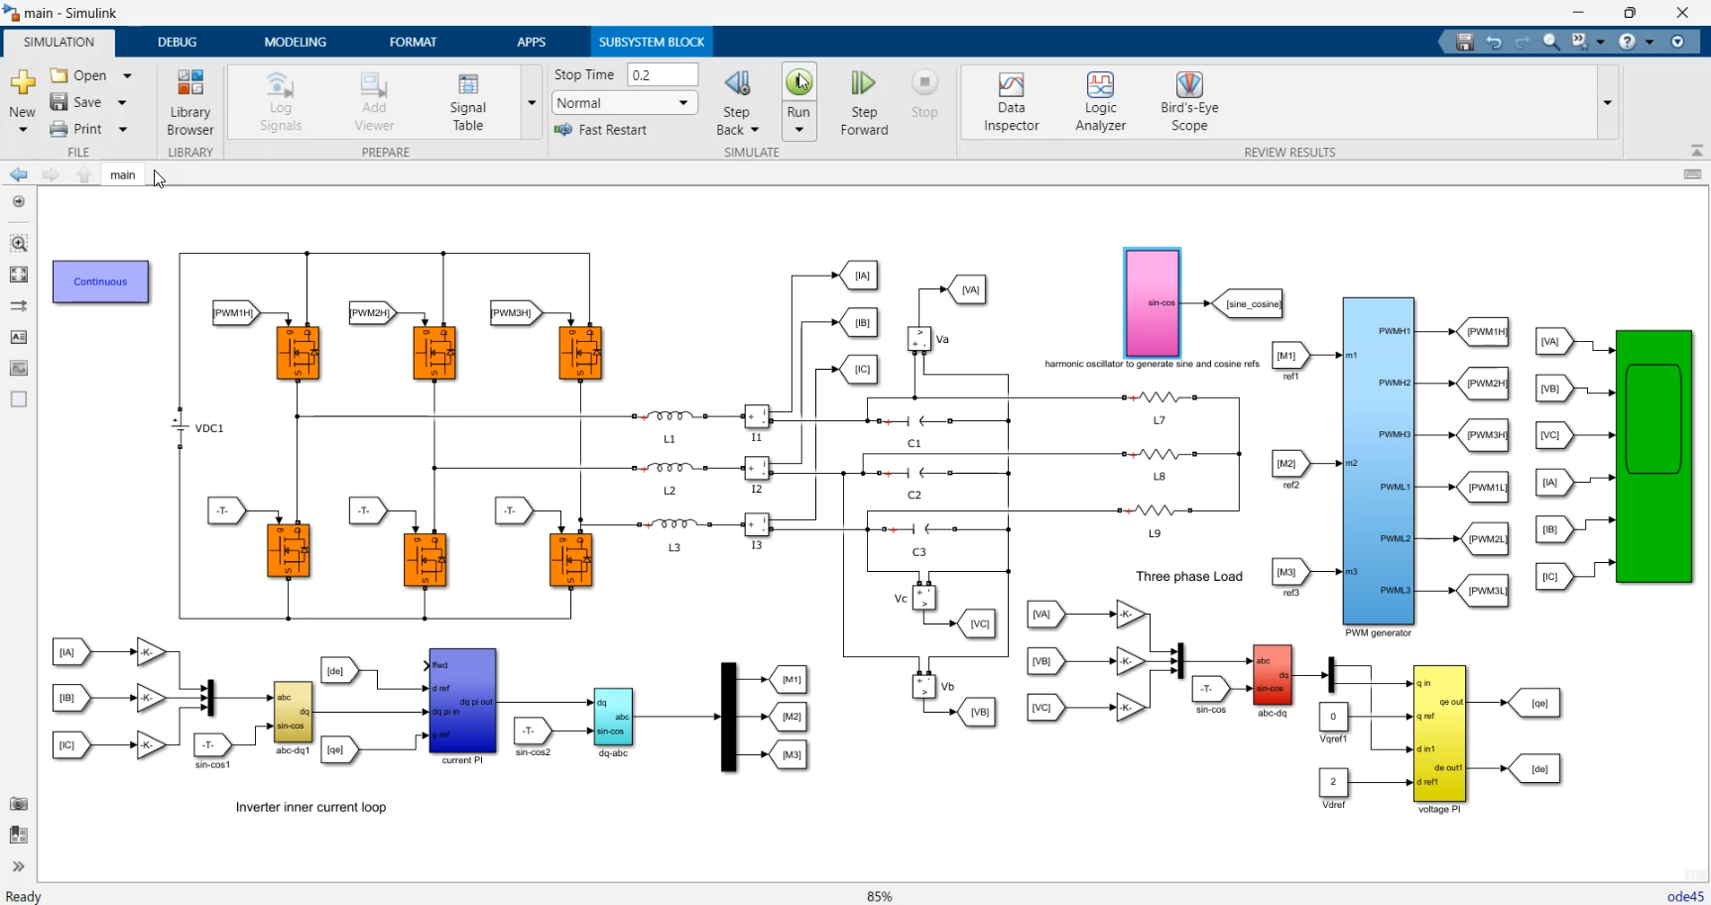
Task: Click the quick access Save icon
Action: 1465,42
